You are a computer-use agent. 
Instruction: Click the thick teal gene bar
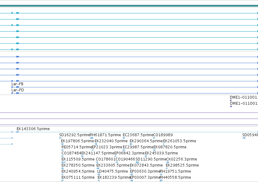pos(129,6)
